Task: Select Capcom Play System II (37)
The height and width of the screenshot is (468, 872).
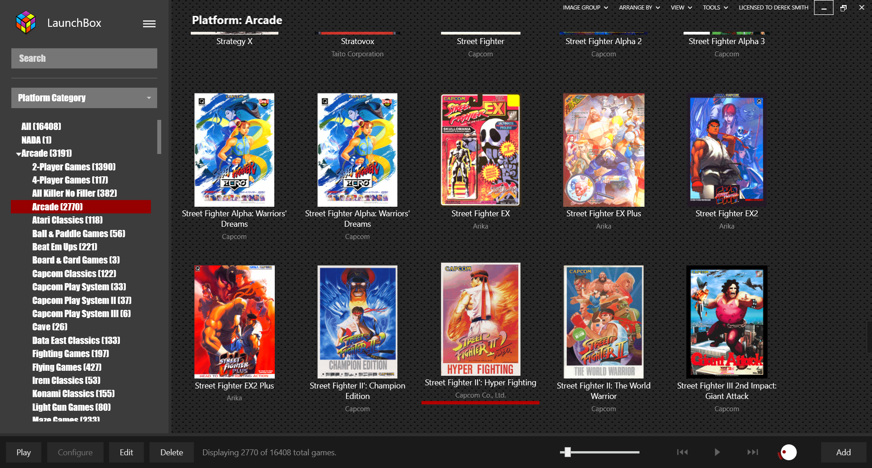Action: [x=82, y=300]
